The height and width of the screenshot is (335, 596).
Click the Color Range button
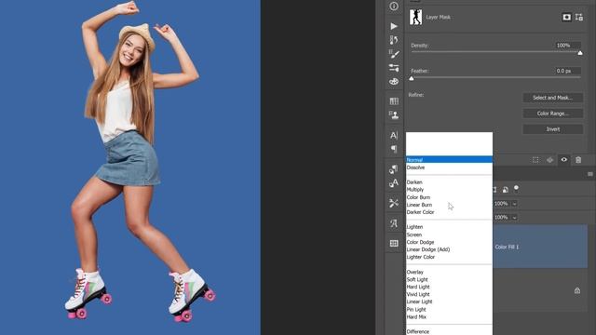tap(552, 114)
